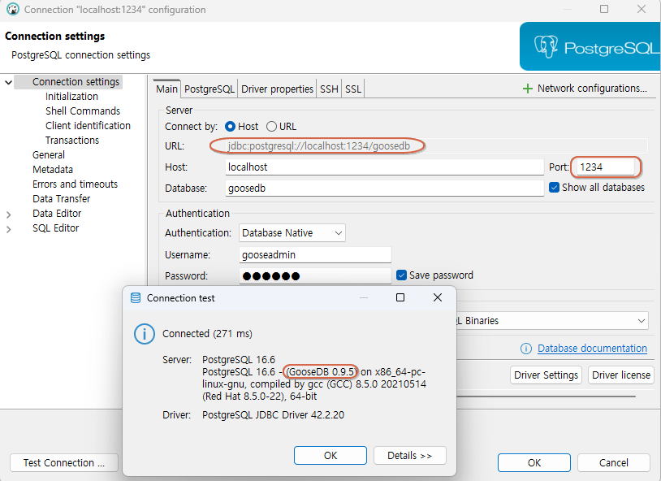Switch to the Main tab
The image size is (661, 481).
tap(167, 89)
